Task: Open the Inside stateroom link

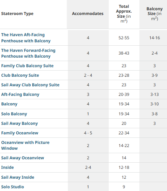Action: (7, 167)
